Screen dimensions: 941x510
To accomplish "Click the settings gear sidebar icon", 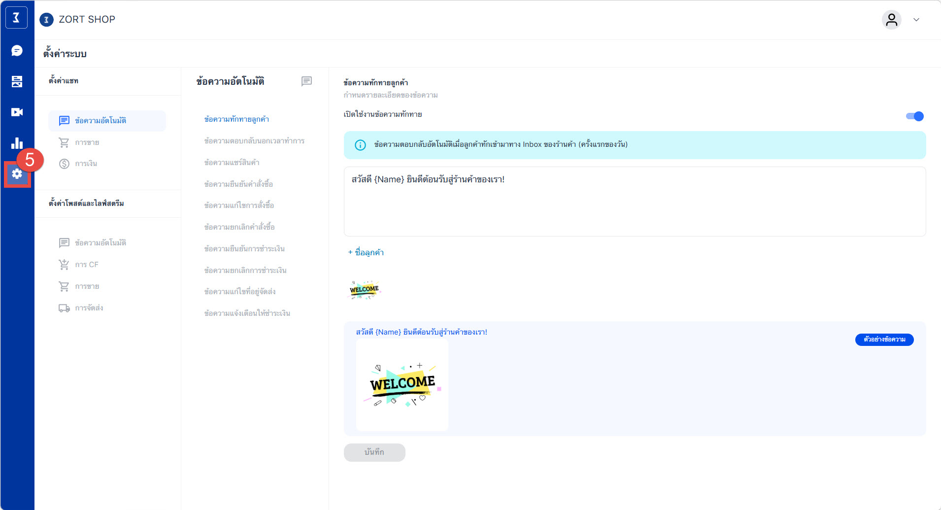I will tap(17, 174).
